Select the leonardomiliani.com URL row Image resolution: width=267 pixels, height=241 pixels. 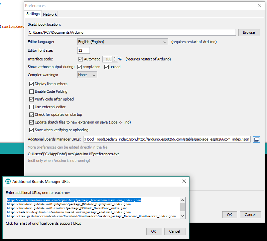74,200
